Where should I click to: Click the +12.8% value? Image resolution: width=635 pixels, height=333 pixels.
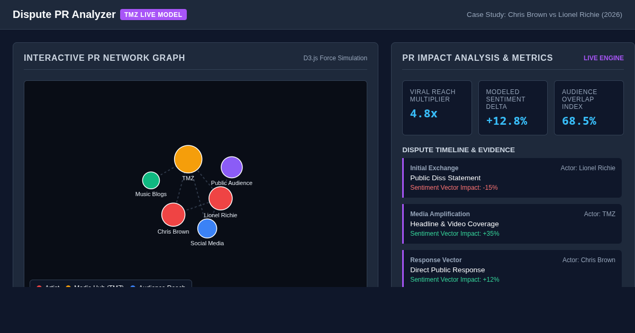click(506, 121)
